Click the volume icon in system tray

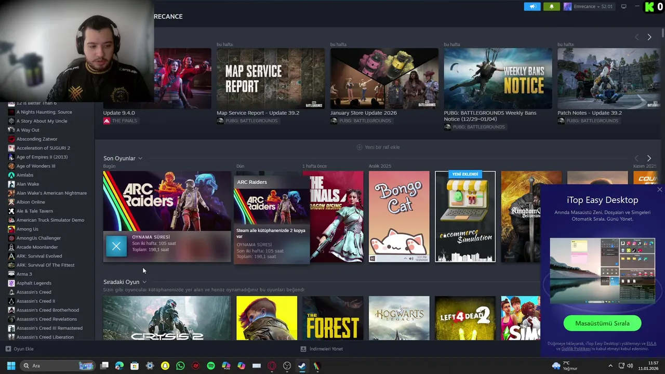click(x=630, y=366)
